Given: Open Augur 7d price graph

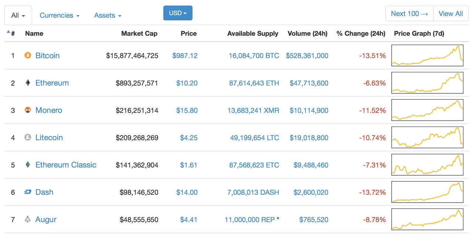Looking at the screenshot, I should pyautogui.click(x=427, y=219).
